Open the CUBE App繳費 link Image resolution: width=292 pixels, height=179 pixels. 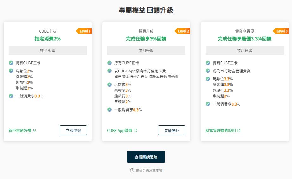[x=122, y=130]
